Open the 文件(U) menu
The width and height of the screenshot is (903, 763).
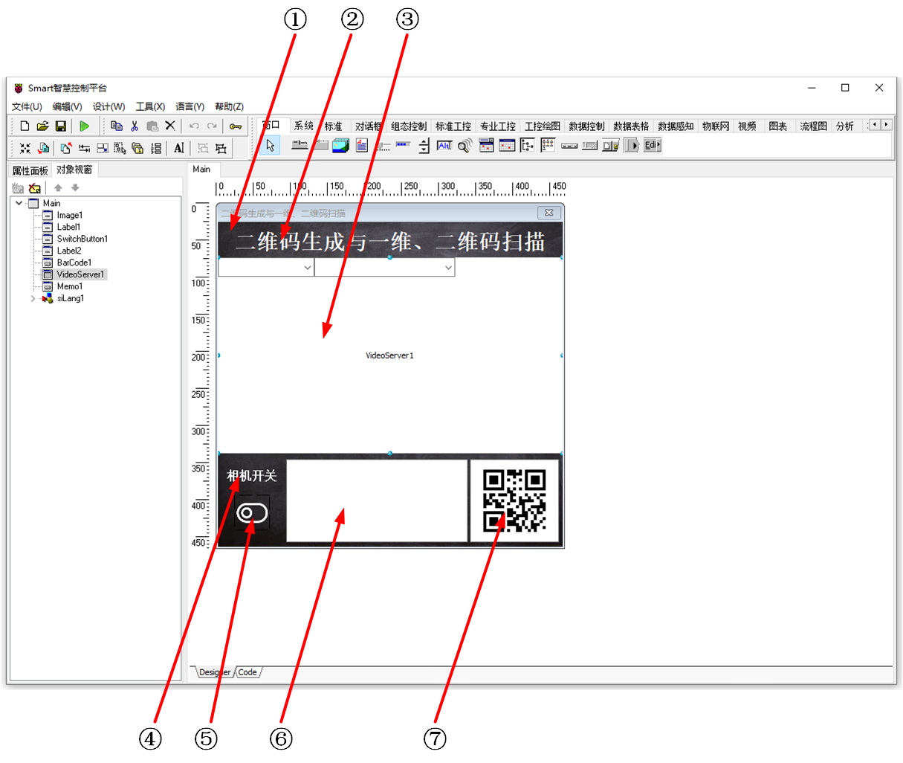[x=27, y=107]
